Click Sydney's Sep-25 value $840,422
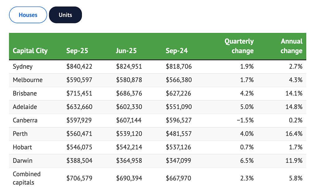The image size is (319, 192). [x=79, y=66]
